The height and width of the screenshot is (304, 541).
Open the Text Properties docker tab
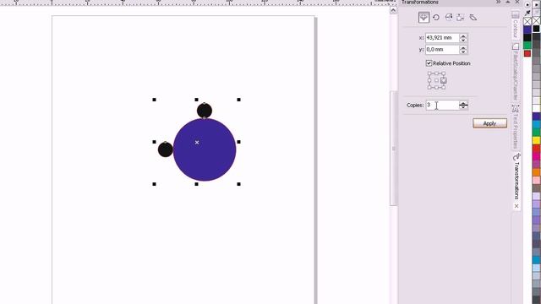515,127
